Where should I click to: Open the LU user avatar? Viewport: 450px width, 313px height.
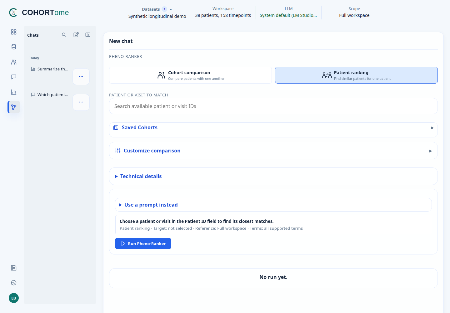14,298
